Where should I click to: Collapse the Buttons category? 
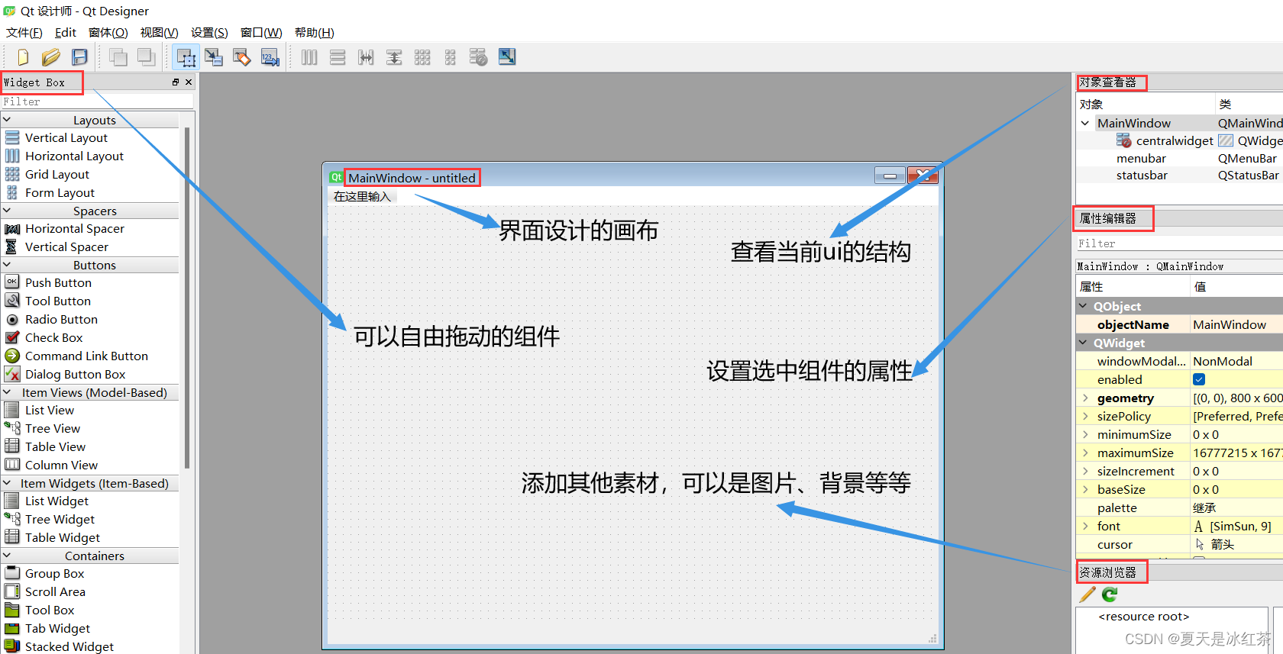pyautogui.click(x=7, y=265)
